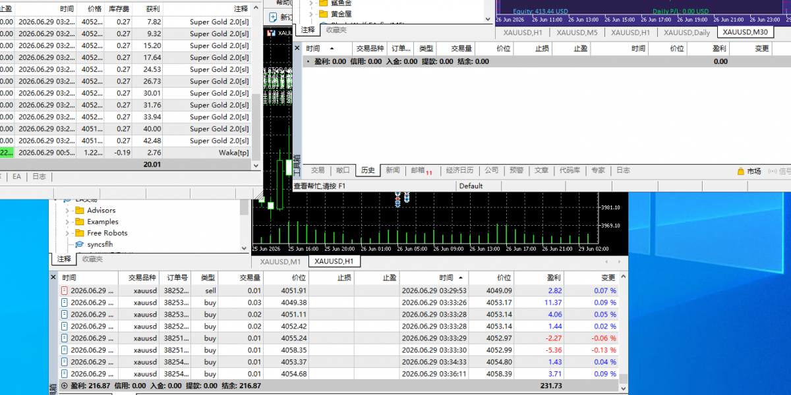
Task: Open the 收藏夹 tab in the upper navigator
Action: click(x=336, y=30)
